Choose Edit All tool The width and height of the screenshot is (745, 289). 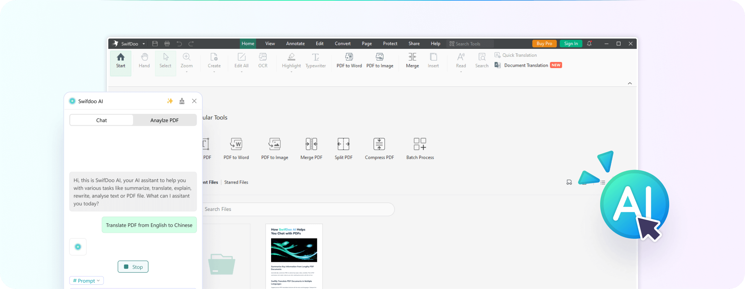[x=241, y=61]
